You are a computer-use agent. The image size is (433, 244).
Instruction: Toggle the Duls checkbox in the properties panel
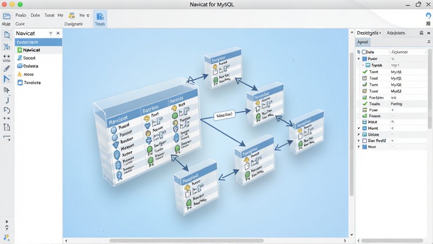[364, 52]
